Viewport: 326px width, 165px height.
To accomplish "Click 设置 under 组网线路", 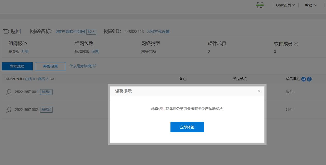I will (x=95, y=51).
